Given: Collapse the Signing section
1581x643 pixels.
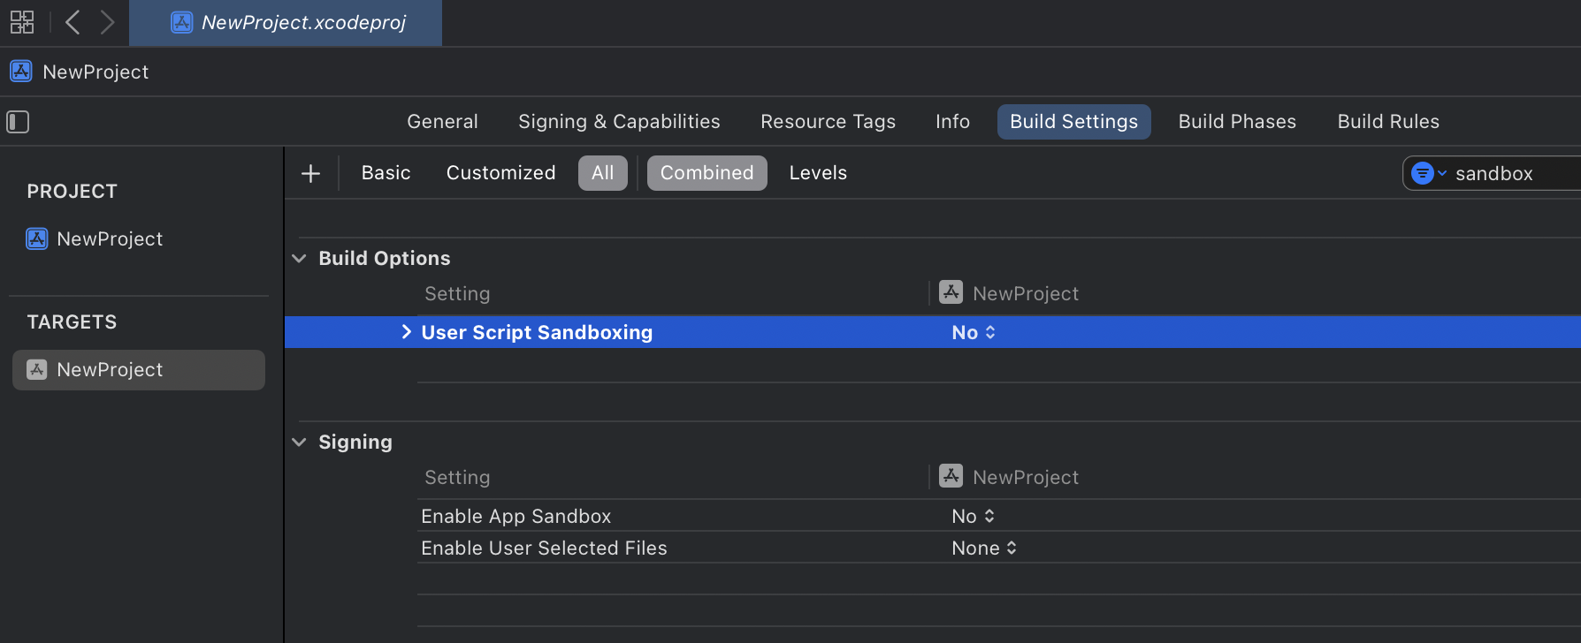Looking at the screenshot, I should (x=300, y=443).
